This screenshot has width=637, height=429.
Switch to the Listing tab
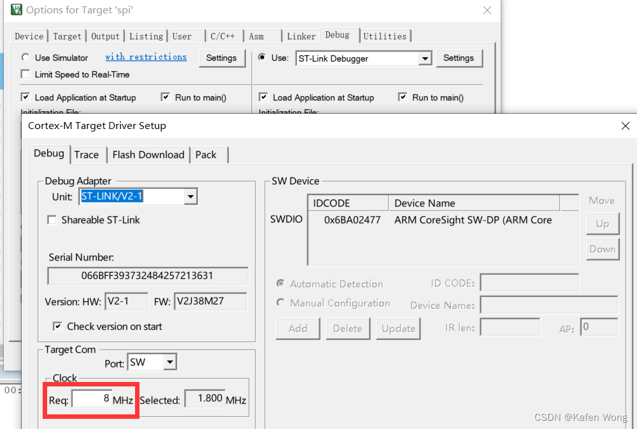(x=146, y=36)
